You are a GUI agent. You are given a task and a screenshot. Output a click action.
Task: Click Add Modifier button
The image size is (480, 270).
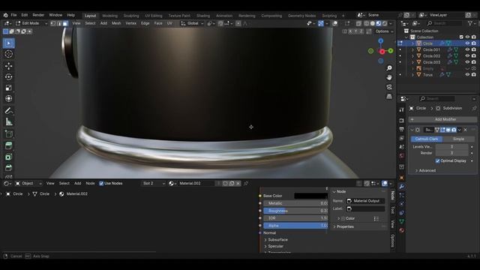[x=442, y=119]
